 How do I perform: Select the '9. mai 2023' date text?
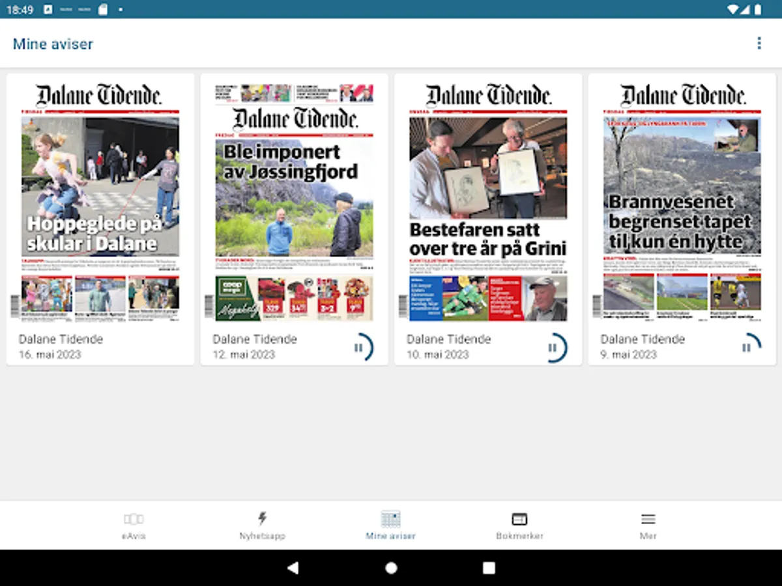pos(629,355)
